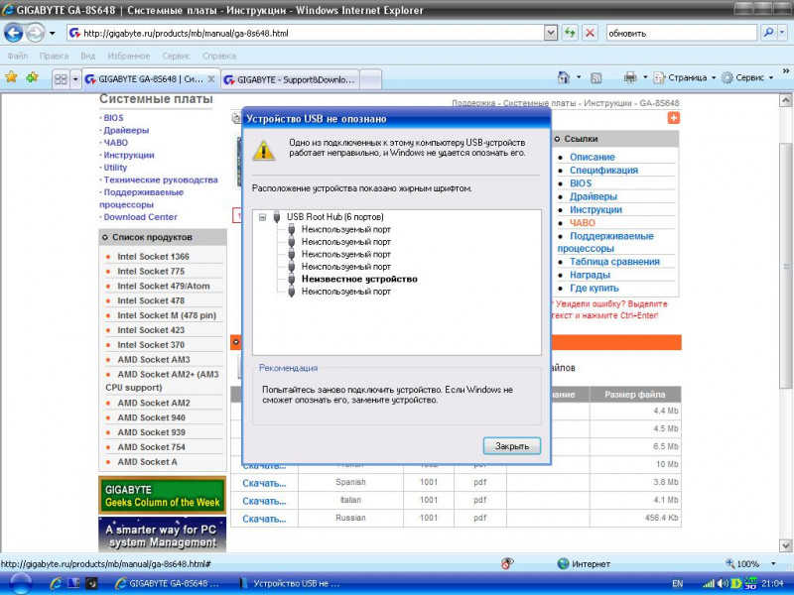This screenshot has height=595, width=794.
Task: Open the Спецификация link in Ссылки panel
Action: [603, 171]
